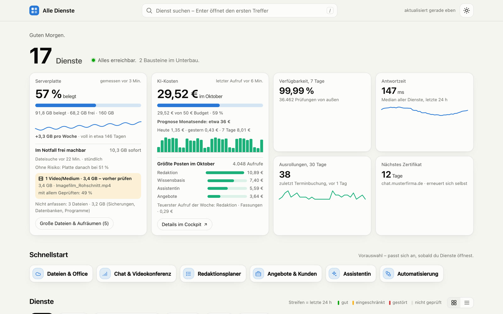Click aktualisiert gerade eben status
The height and width of the screenshot is (314, 503).
[430, 10]
